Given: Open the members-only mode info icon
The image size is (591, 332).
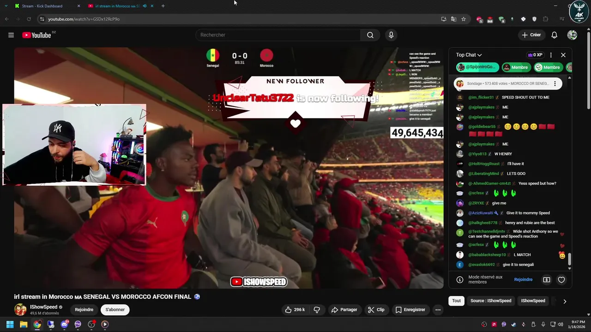Looking at the screenshot, I should click(x=460, y=280).
